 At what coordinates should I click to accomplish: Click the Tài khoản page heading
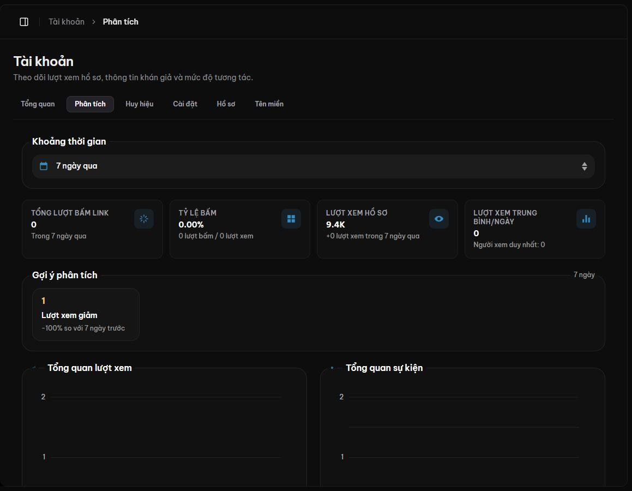tap(44, 61)
